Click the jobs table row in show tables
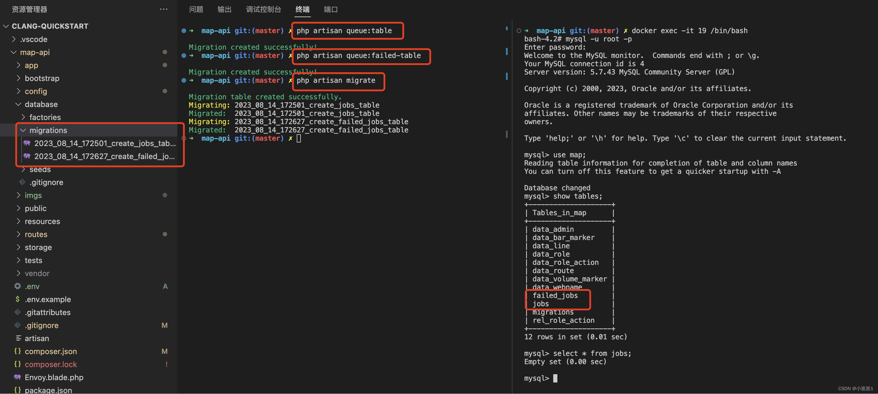The height and width of the screenshot is (394, 878). tap(541, 304)
